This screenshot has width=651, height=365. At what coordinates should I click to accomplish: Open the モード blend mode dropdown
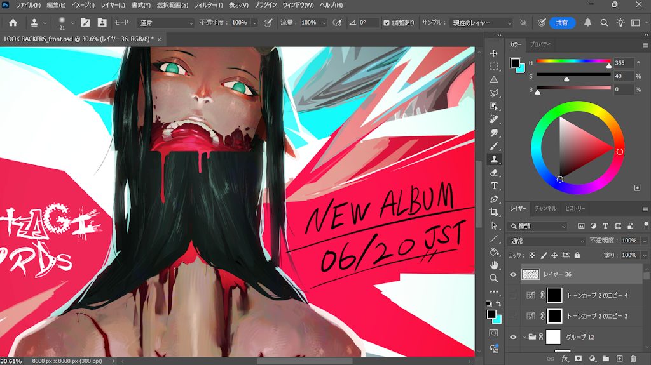166,23
